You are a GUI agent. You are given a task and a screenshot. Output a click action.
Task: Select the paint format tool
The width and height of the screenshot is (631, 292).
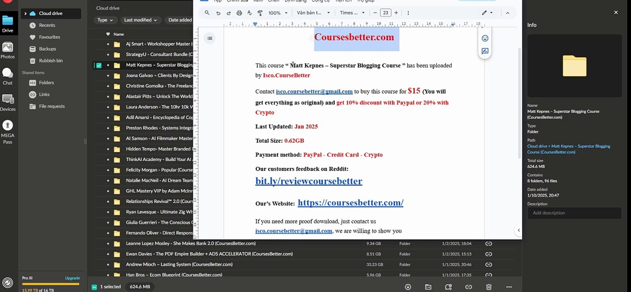(x=260, y=13)
